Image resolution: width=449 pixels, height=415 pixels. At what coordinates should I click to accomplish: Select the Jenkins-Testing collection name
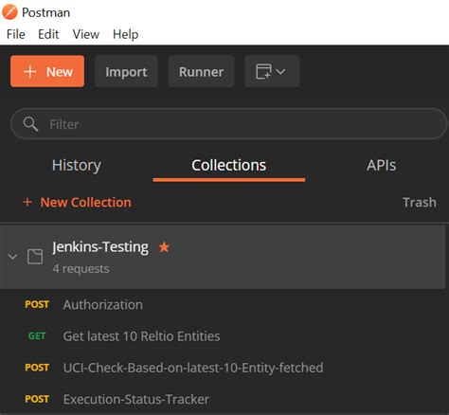pyautogui.click(x=100, y=247)
